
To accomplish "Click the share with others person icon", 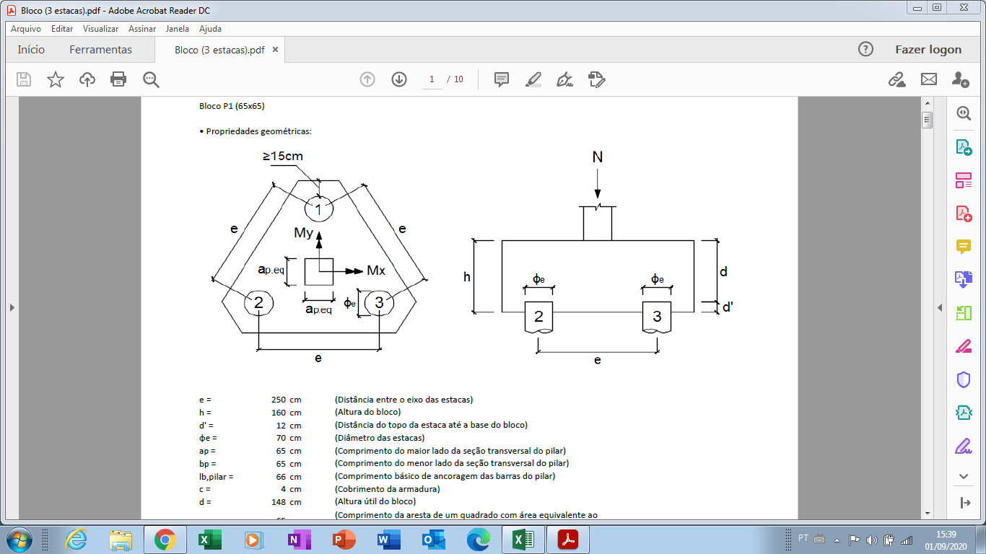I will click(x=960, y=79).
